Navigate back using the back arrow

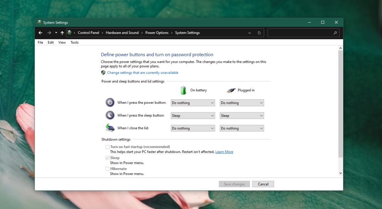click(40, 33)
